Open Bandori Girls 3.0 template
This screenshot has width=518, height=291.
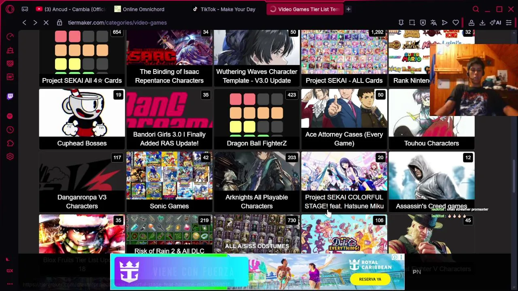(169, 119)
